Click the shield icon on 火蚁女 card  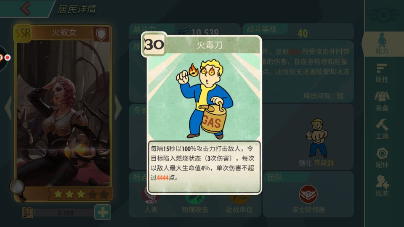tap(101, 34)
